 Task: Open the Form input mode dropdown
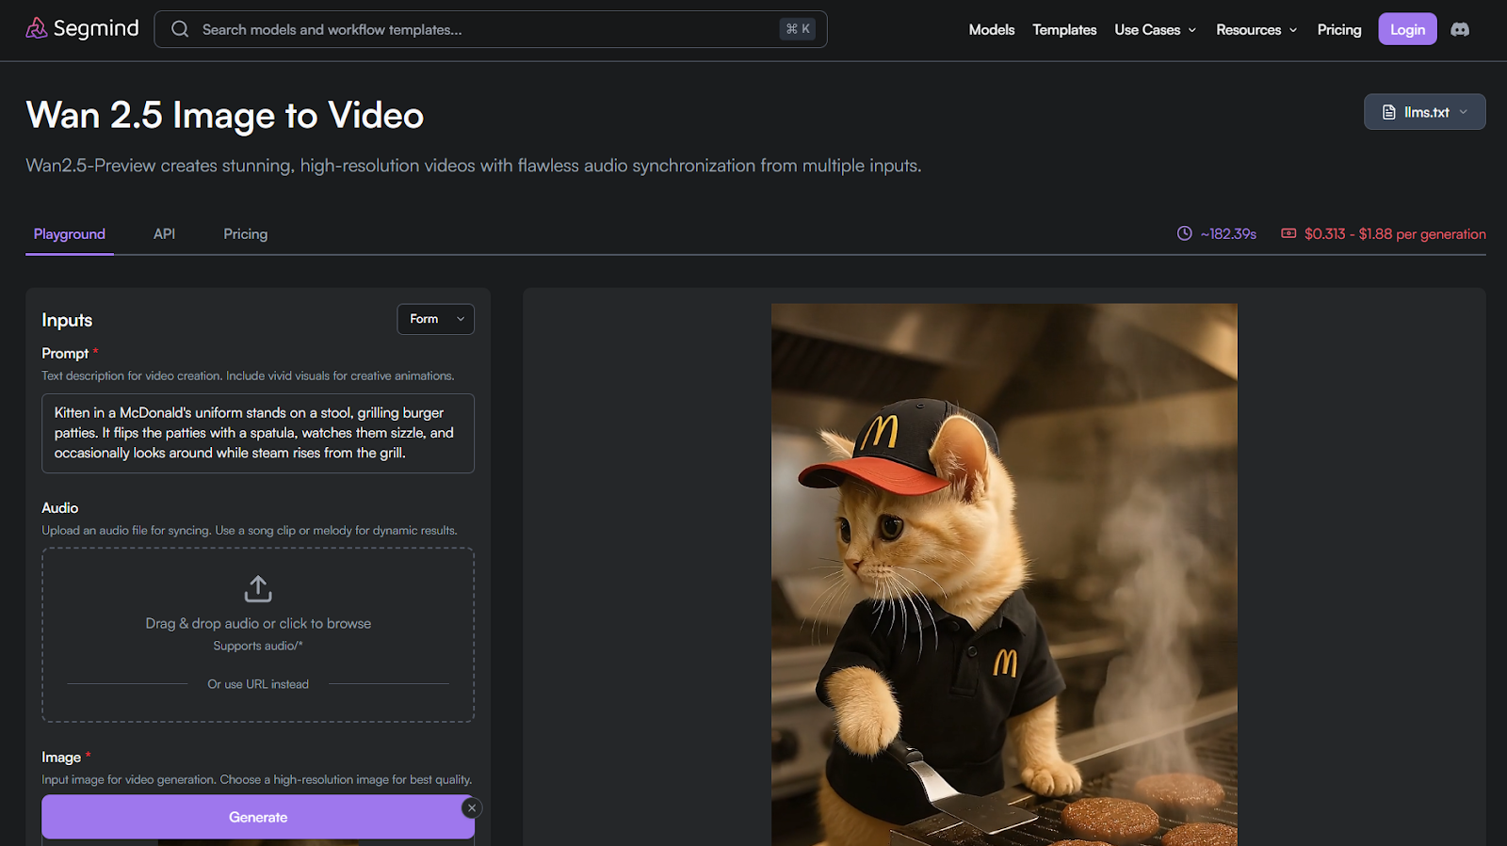(x=436, y=319)
